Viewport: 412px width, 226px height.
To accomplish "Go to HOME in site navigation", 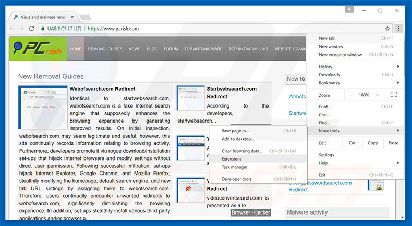I will [76, 49].
